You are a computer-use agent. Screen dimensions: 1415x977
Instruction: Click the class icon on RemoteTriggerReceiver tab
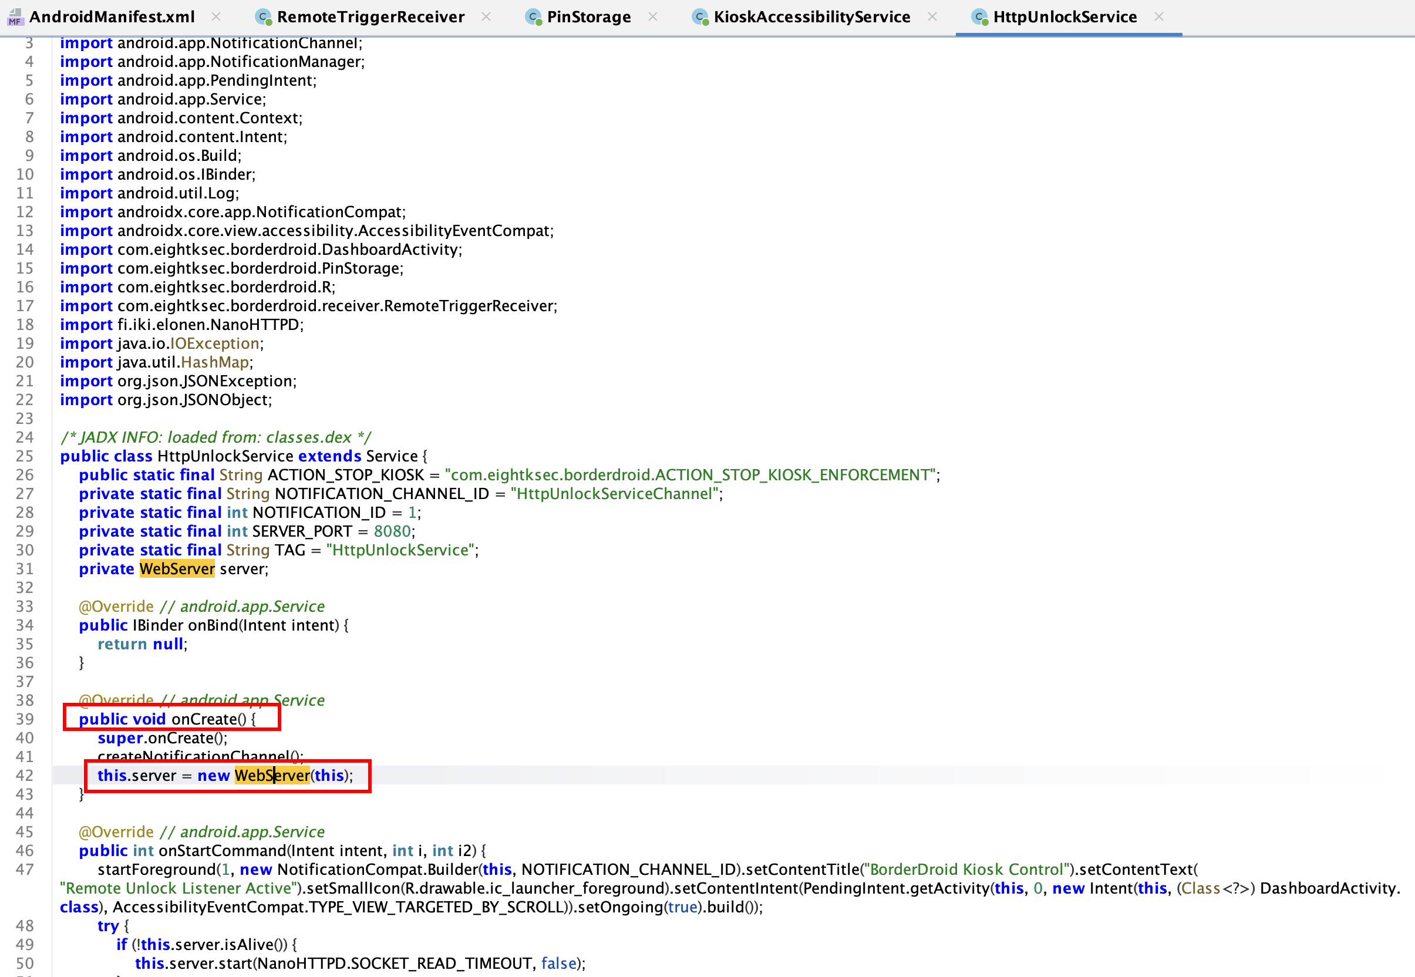point(263,17)
